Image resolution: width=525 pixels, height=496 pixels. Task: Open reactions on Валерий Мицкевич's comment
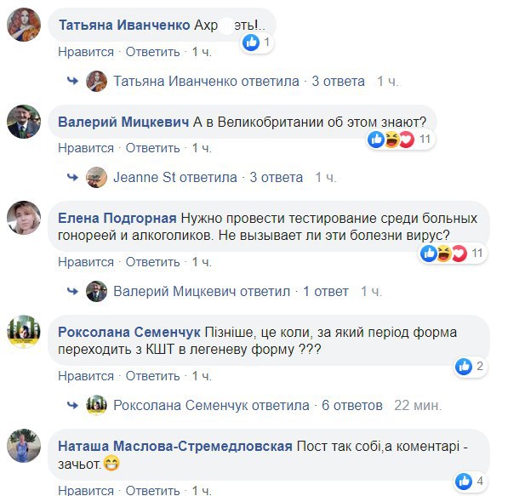400,140
